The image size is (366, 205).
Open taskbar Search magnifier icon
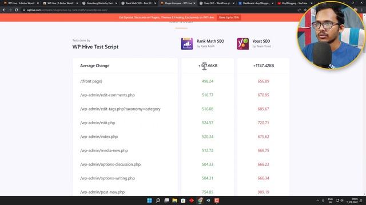point(158,200)
